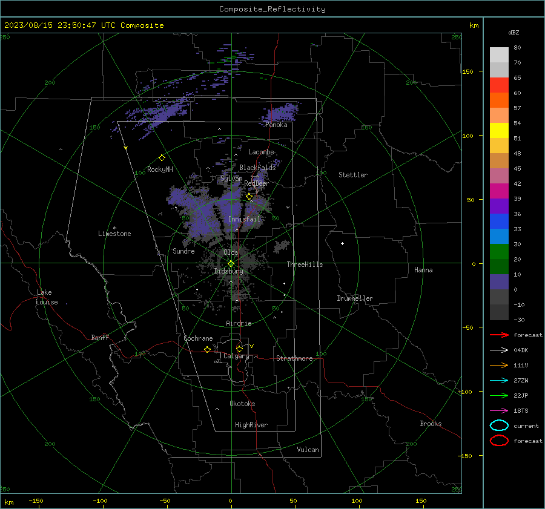
Task: Click the Lake Louise label
Action: tap(47, 297)
